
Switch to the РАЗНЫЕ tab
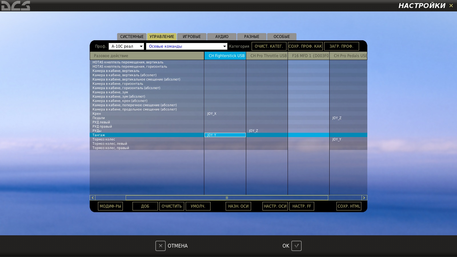click(x=252, y=37)
